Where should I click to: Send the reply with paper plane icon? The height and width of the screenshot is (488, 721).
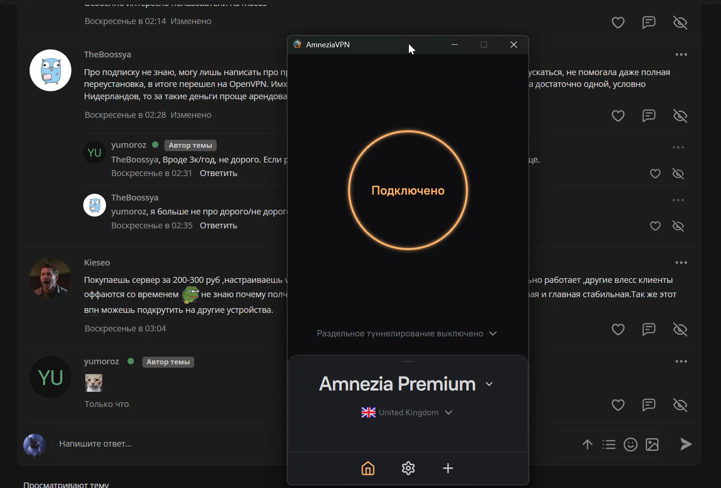(x=686, y=444)
